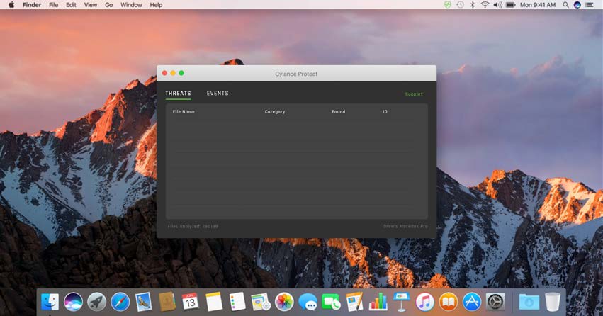Sort threats by Category column

tap(275, 111)
